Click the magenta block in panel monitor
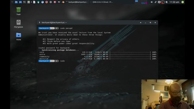The image size is (194, 109). click(146, 3)
